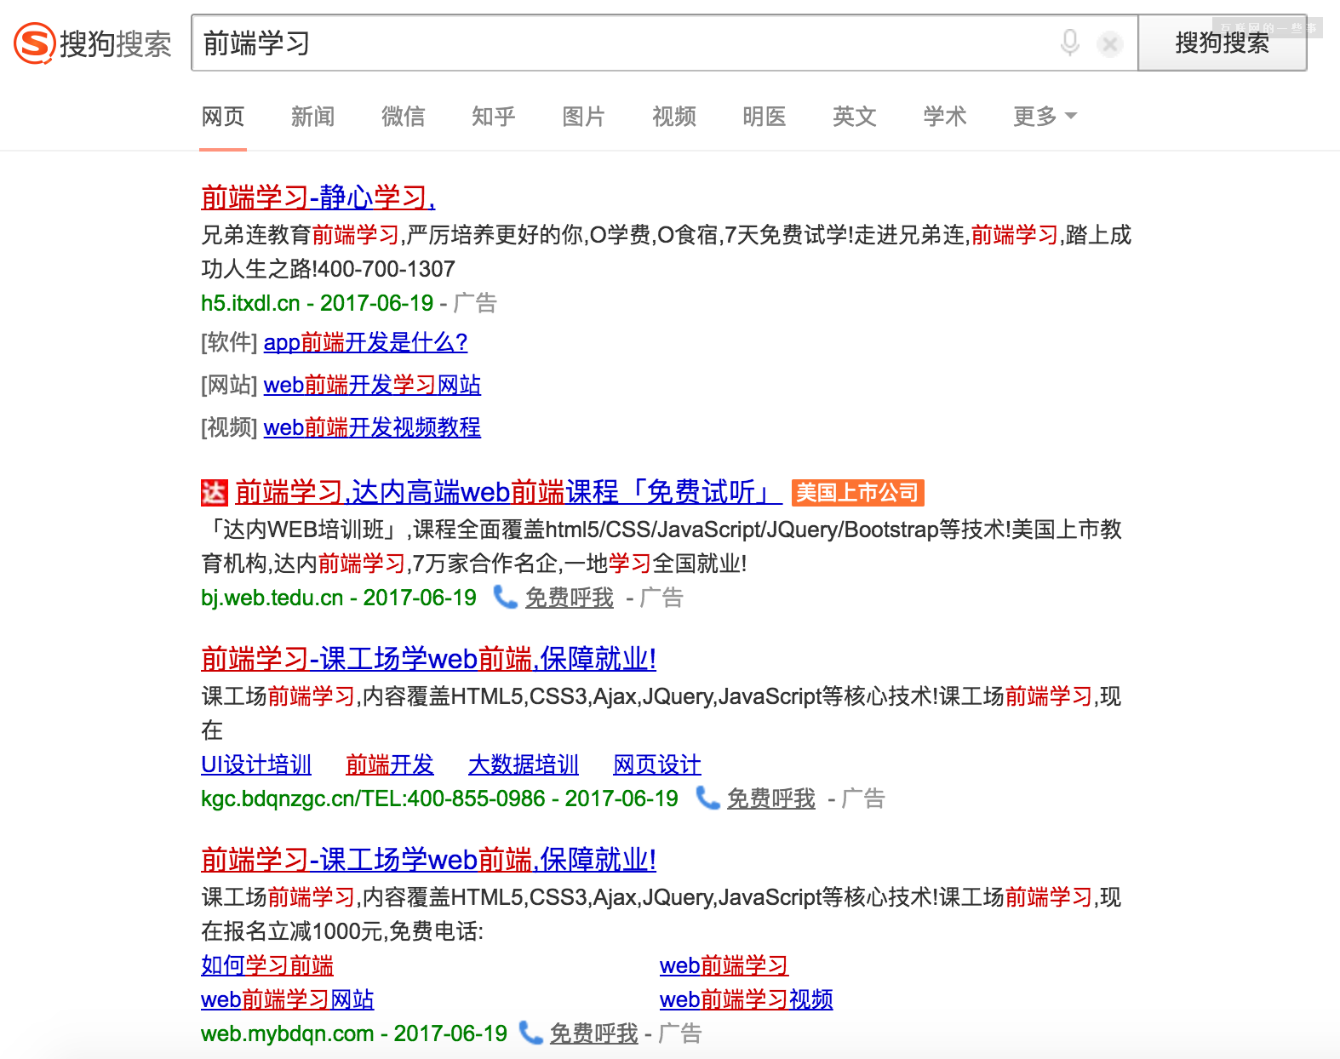Click phone icon beside kgc.bdqnzgc.cn
This screenshot has height=1059, width=1340.
pos(707,798)
